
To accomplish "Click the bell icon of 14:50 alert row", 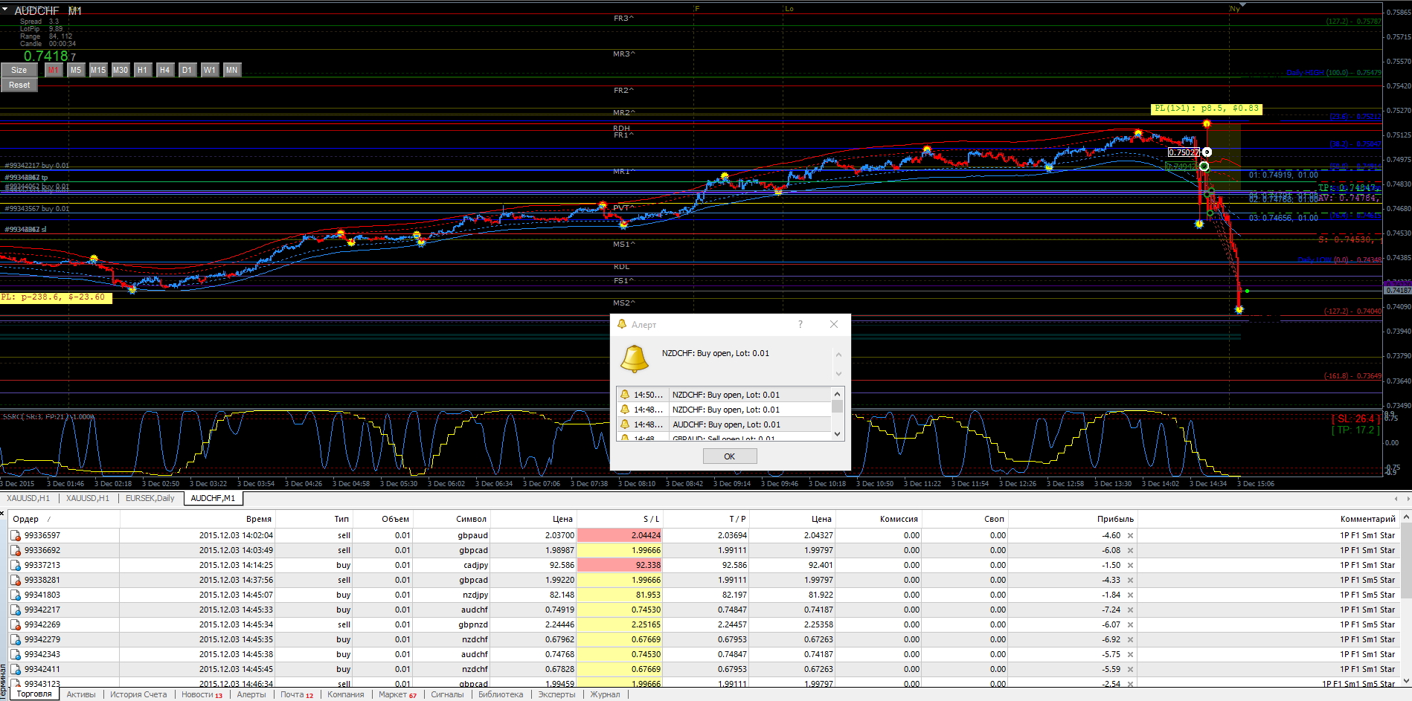I will [x=625, y=395].
